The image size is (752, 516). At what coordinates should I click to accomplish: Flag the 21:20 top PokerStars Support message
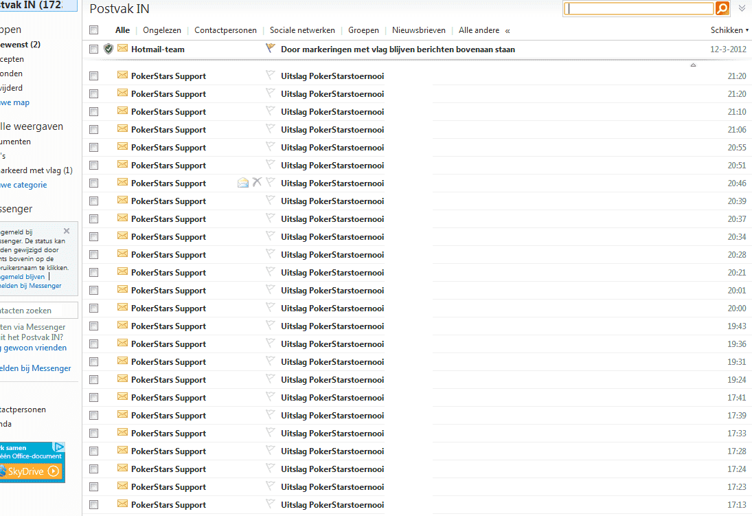click(270, 76)
